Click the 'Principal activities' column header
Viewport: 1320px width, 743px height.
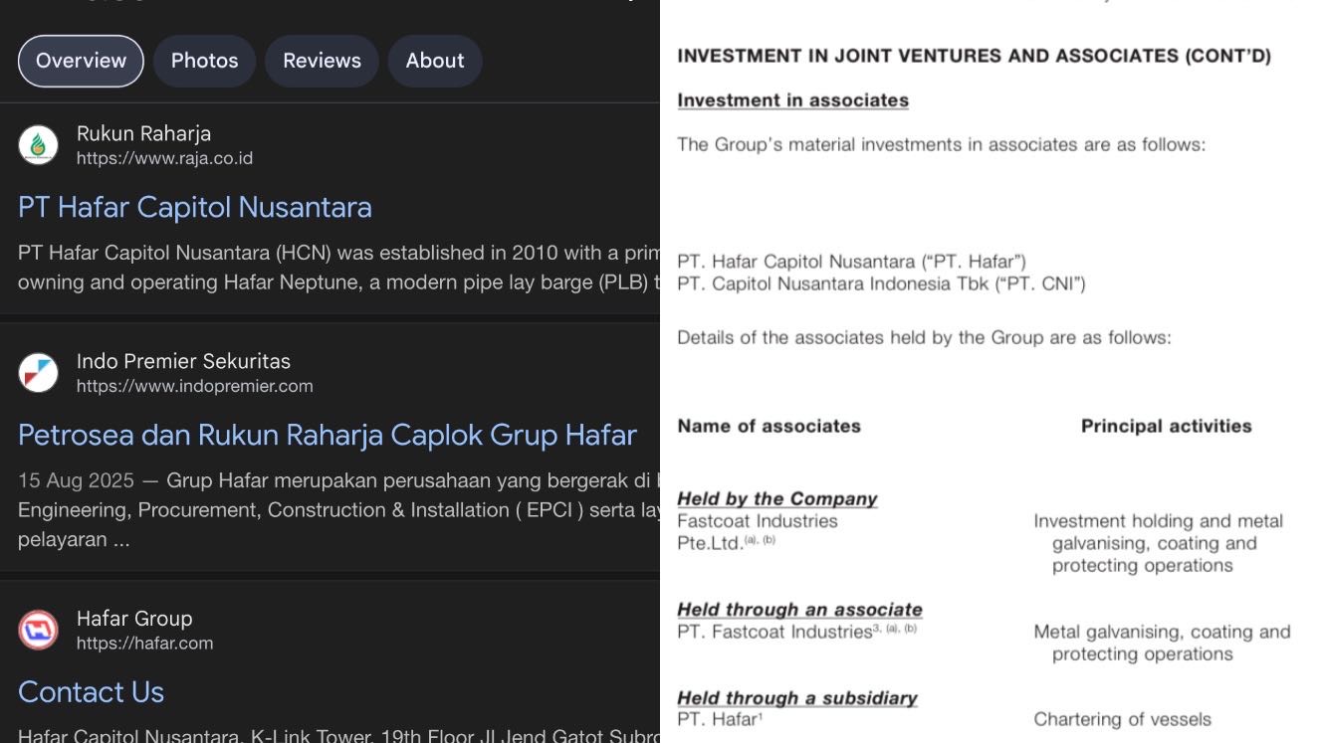1166,426
